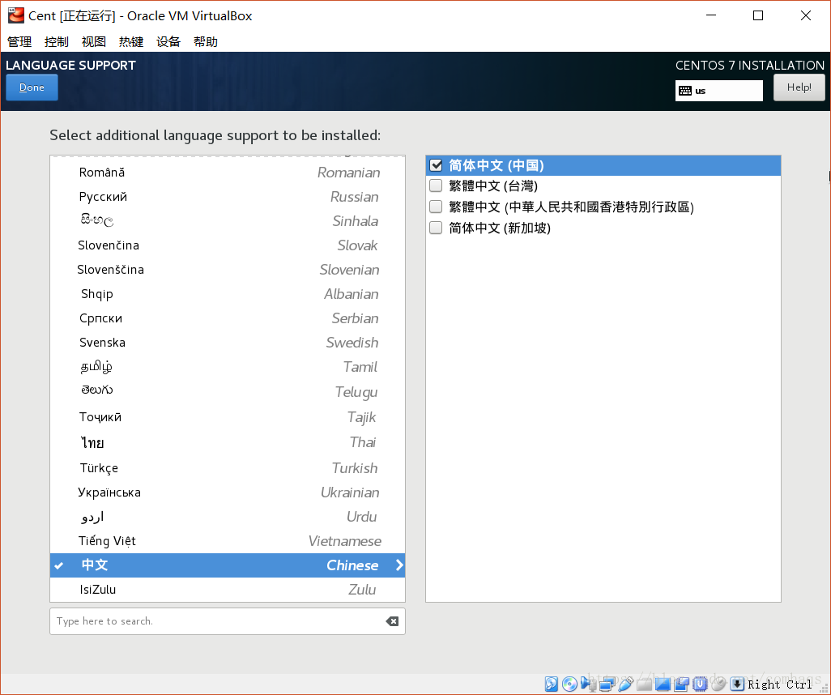
Task: Select the Telugu language row
Action: point(228,392)
